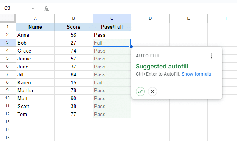
Task: Select column C header
Action: point(112,18)
